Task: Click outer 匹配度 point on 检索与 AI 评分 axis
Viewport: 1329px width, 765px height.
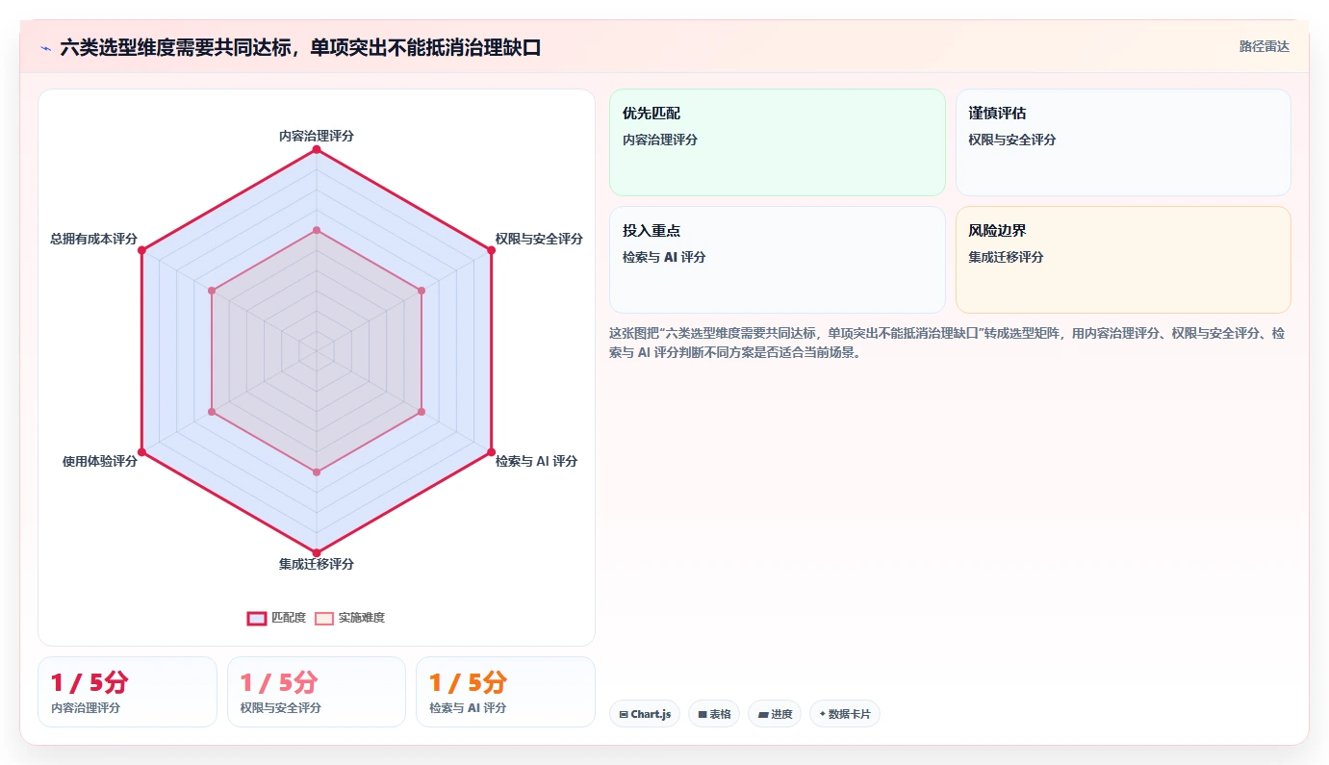Action: pos(492,452)
